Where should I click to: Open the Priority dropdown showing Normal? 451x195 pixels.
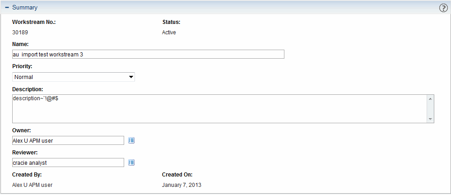[x=74, y=77]
